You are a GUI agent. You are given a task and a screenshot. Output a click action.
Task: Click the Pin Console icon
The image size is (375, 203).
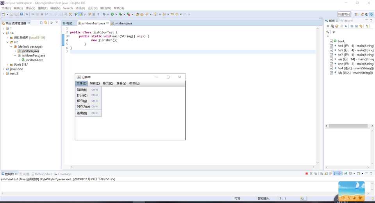[x=346, y=173]
